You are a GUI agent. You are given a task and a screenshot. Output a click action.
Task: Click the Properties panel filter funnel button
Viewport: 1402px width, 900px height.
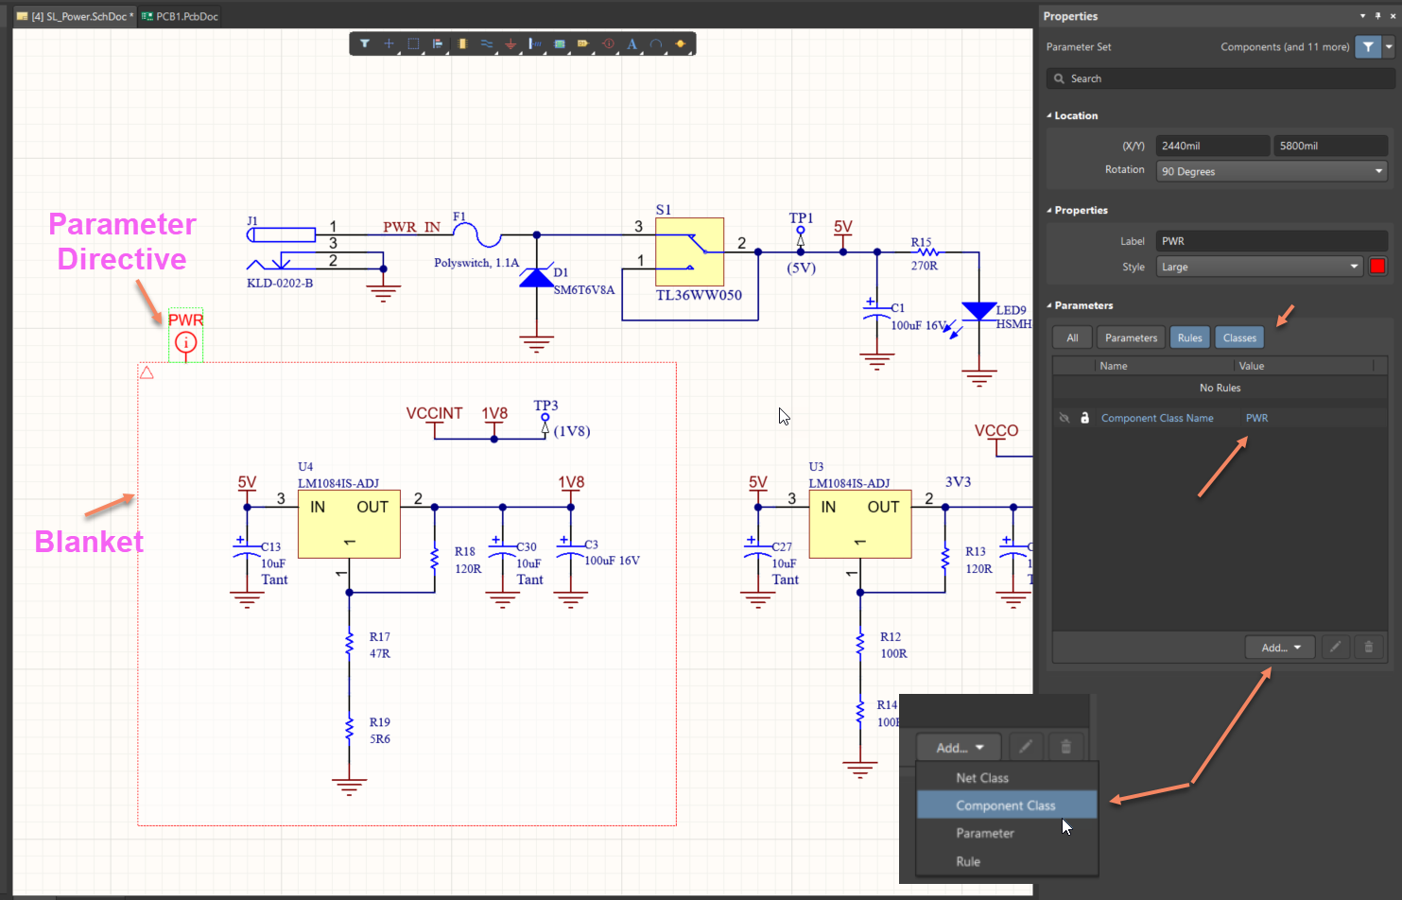1368,46
